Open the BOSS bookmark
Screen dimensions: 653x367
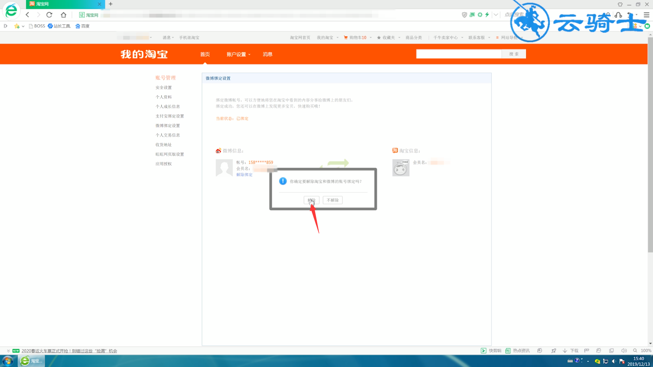(37, 26)
